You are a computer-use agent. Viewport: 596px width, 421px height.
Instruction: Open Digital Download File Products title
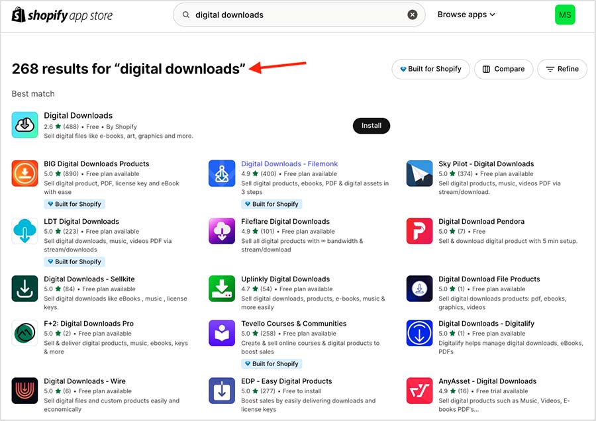point(489,279)
